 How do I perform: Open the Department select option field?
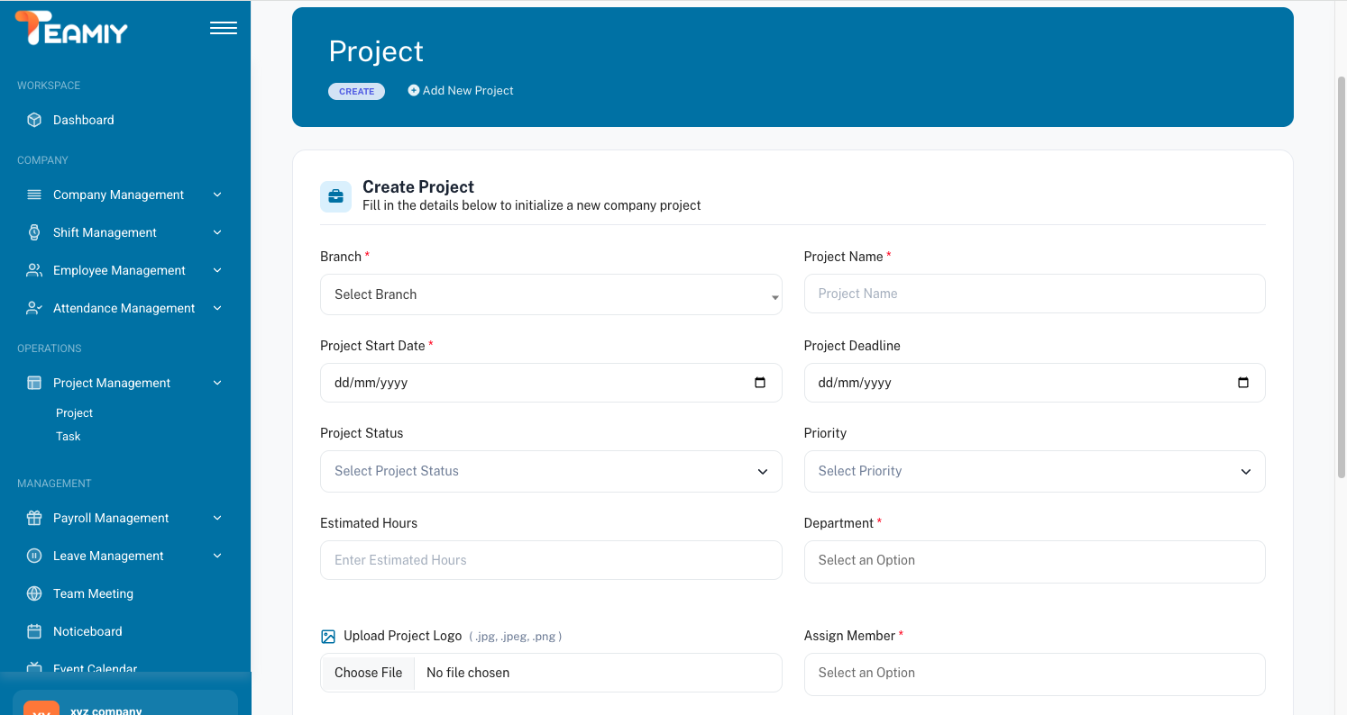tap(1034, 561)
